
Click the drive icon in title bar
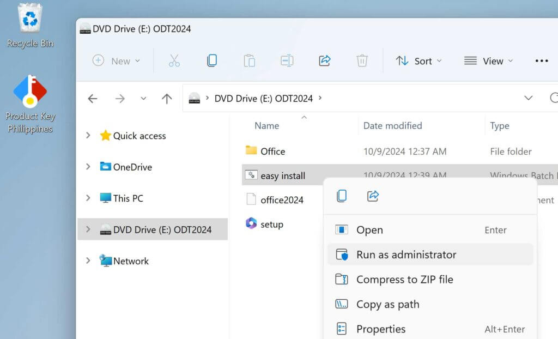tap(85, 28)
